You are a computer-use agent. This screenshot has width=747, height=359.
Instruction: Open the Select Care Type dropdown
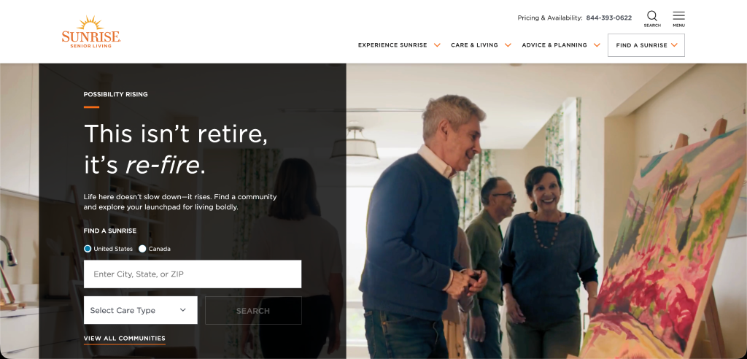point(141,310)
